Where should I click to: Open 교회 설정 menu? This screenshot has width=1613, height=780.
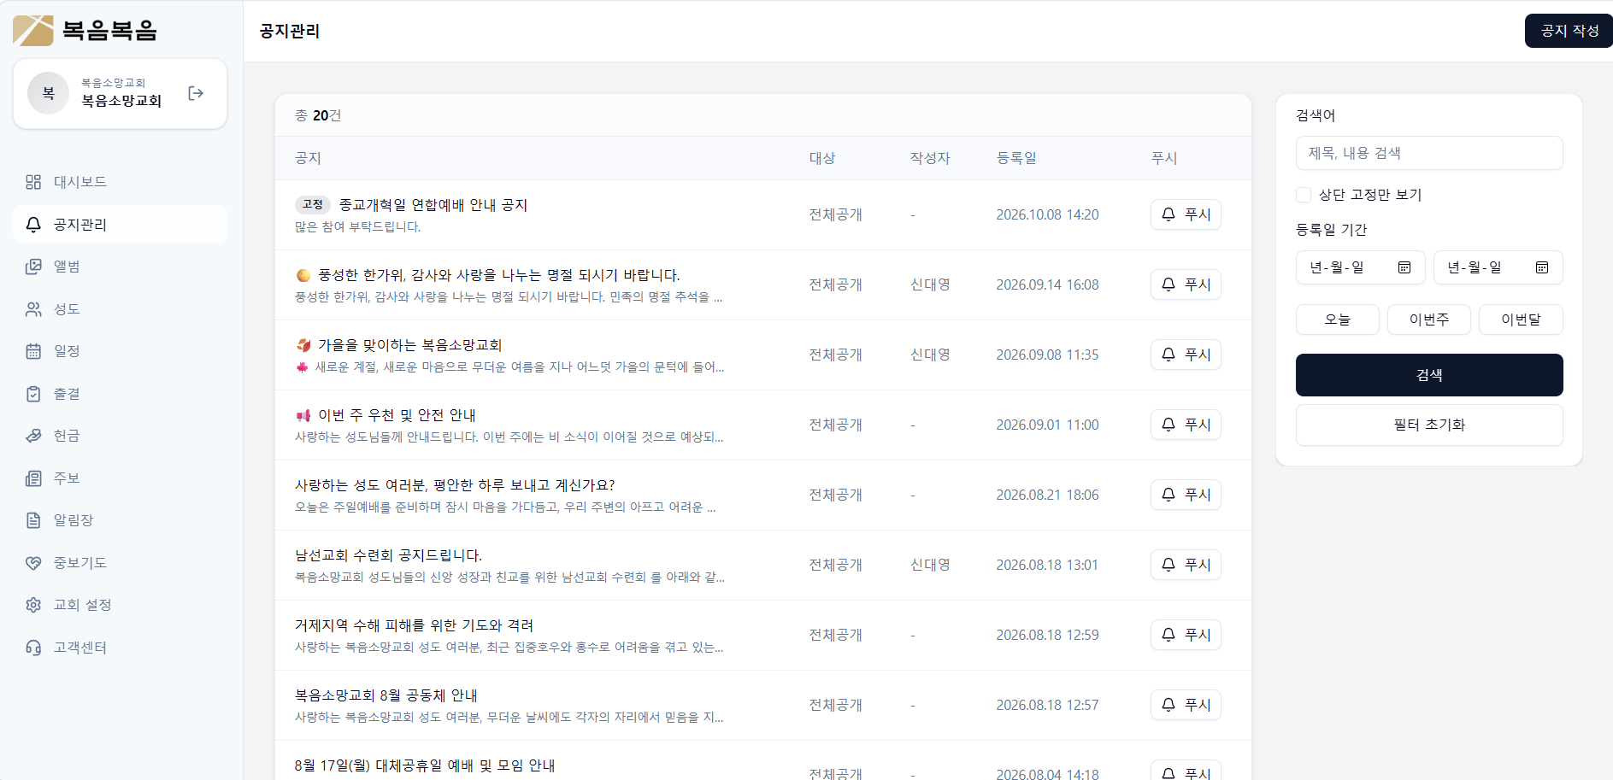[x=120, y=605]
